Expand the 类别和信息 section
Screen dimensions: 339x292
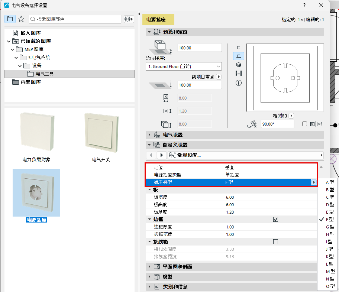click(149, 286)
